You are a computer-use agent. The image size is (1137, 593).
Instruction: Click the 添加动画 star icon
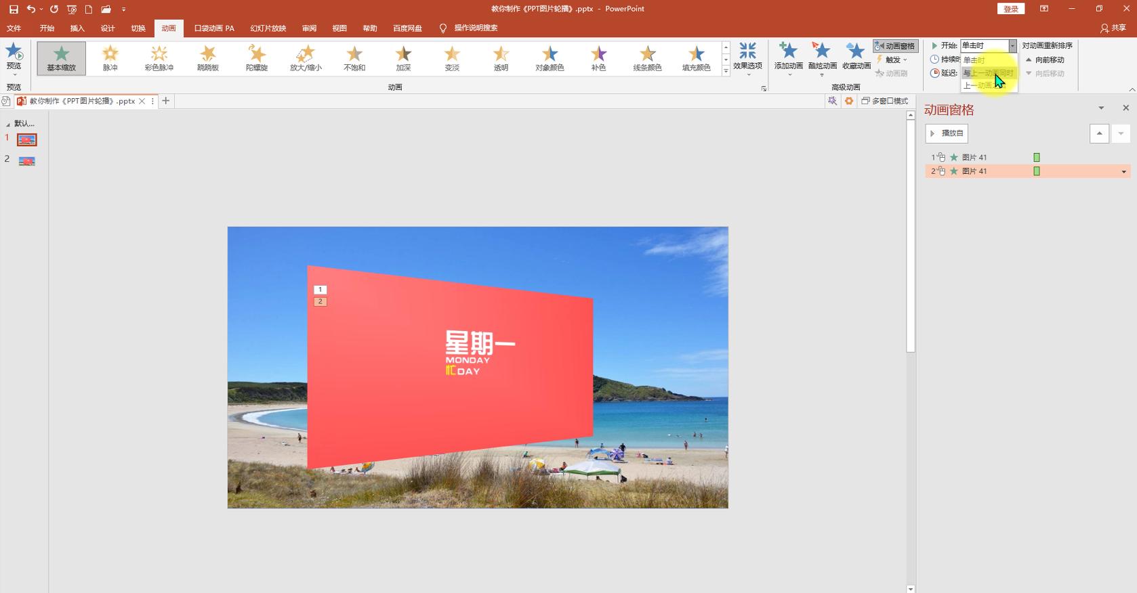[788, 51]
